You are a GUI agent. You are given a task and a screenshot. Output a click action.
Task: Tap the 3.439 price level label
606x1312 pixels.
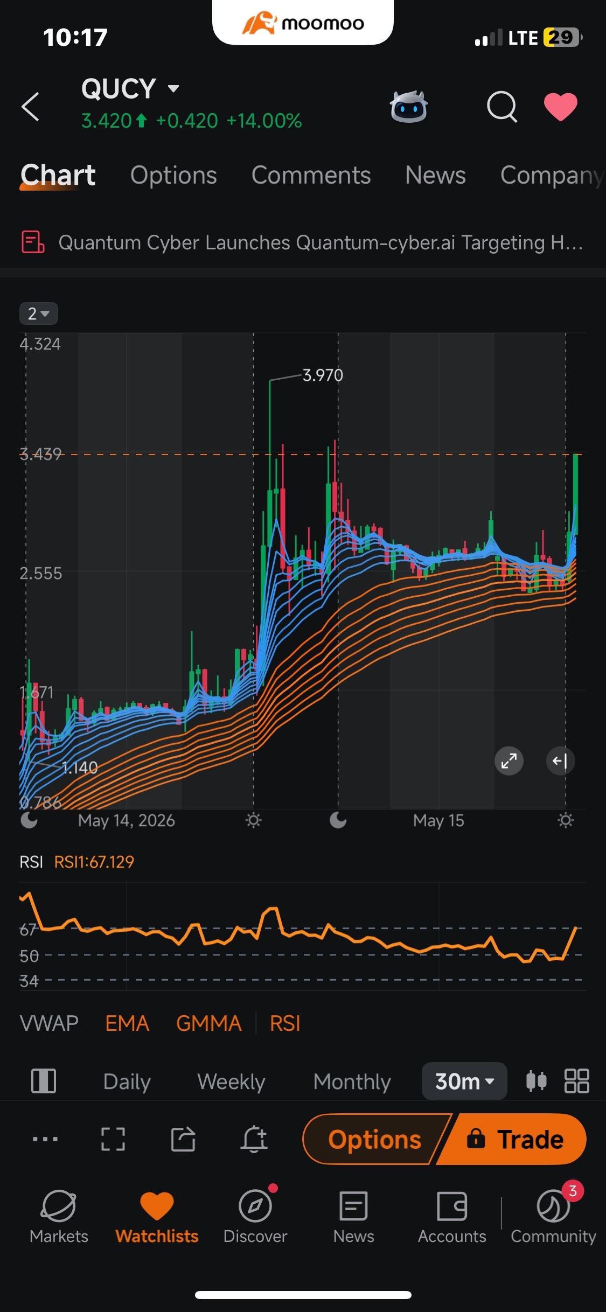(41, 455)
